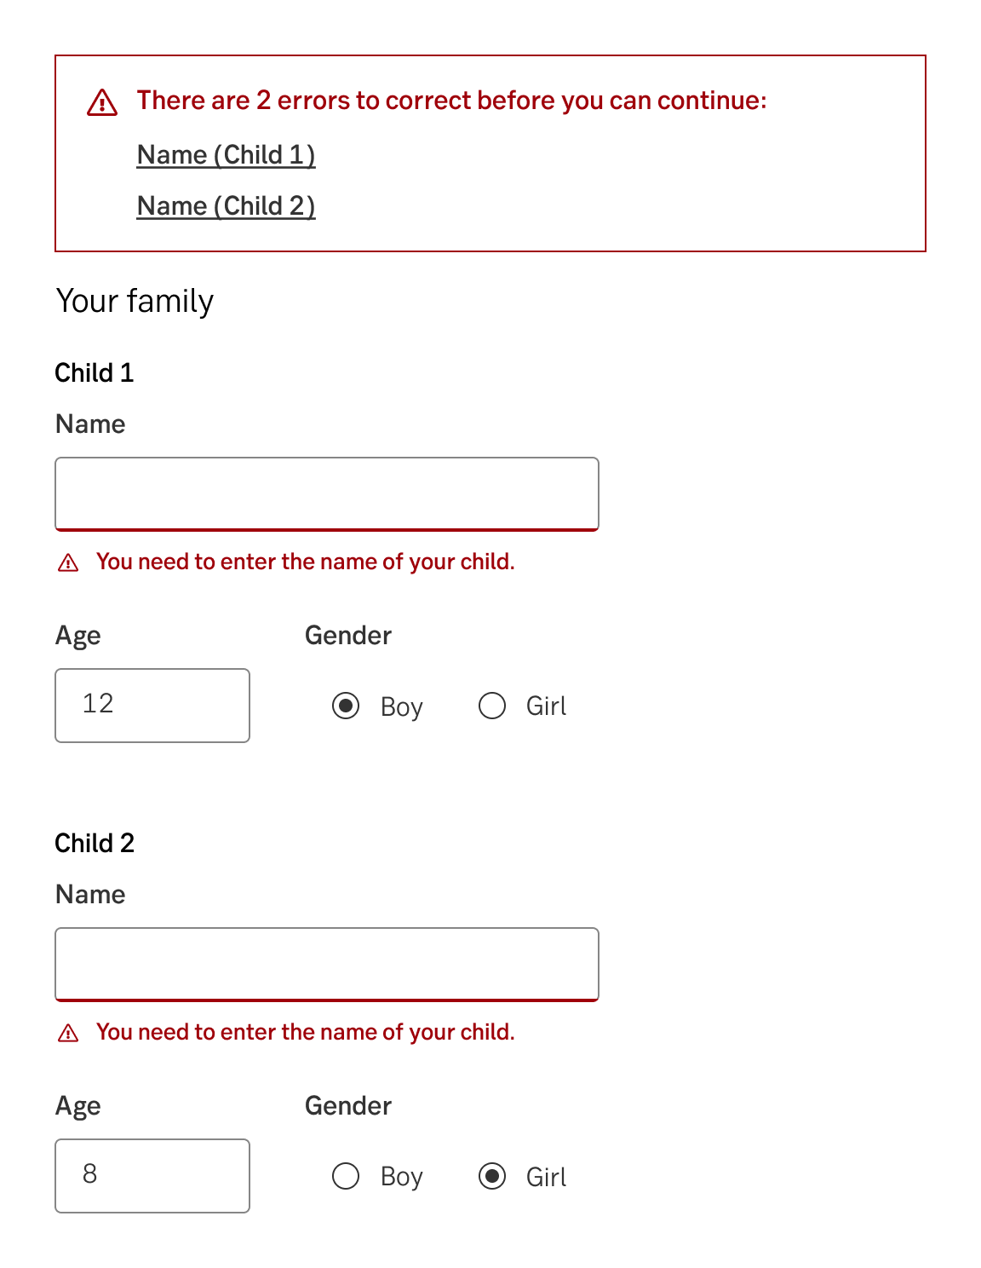Open the Name (Child 2) error link

click(x=226, y=205)
